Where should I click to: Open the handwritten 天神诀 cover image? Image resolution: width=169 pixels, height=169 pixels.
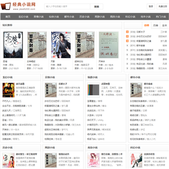[x=109, y=45]
